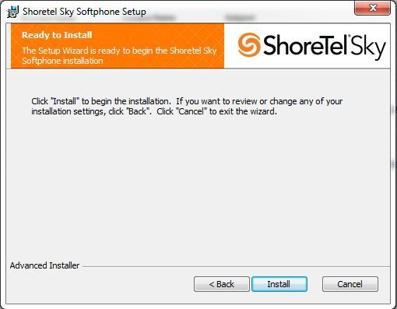The image size is (397, 309).
Task: Close the setup window with red X
Action: 373,8
